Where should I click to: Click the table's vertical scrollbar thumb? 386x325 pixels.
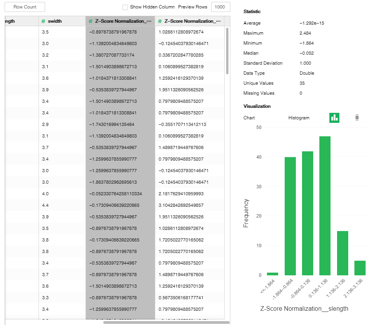click(x=227, y=51)
